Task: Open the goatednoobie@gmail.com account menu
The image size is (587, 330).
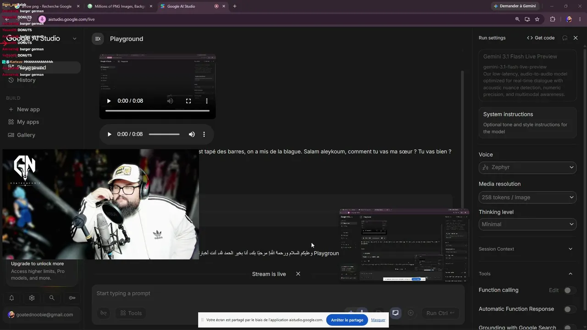Action: [x=41, y=315]
